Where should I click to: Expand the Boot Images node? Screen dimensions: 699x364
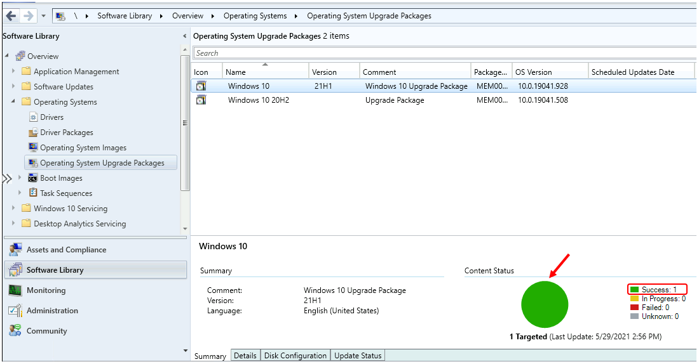click(x=20, y=178)
